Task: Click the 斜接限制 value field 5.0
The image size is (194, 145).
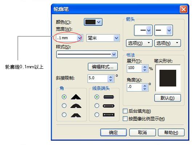Action: [97, 78]
